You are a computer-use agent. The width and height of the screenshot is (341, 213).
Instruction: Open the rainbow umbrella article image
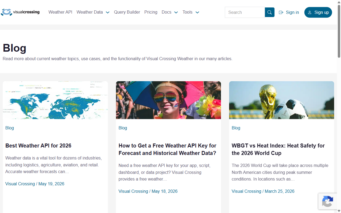[x=168, y=100]
